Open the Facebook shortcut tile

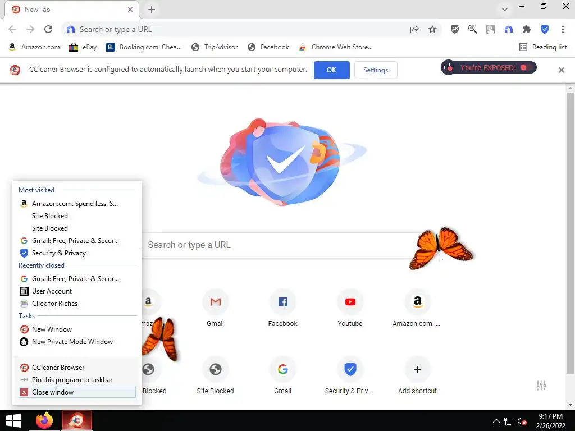283,308
